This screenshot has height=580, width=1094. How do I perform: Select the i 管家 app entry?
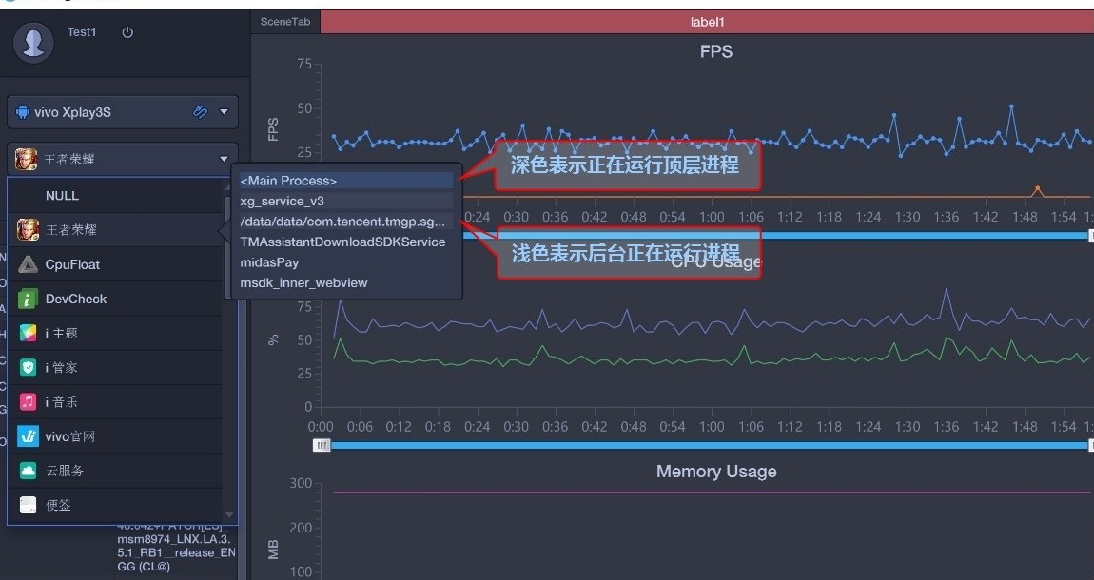pyautogui.click(x=115, y=367)
